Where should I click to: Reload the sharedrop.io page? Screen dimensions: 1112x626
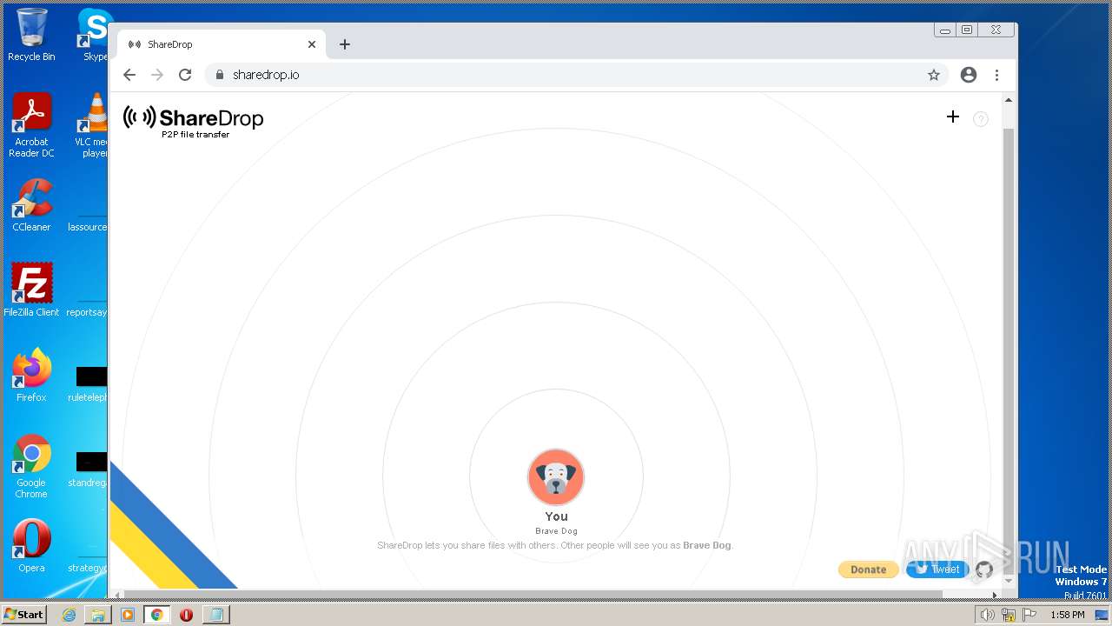[x=185, y=75]
